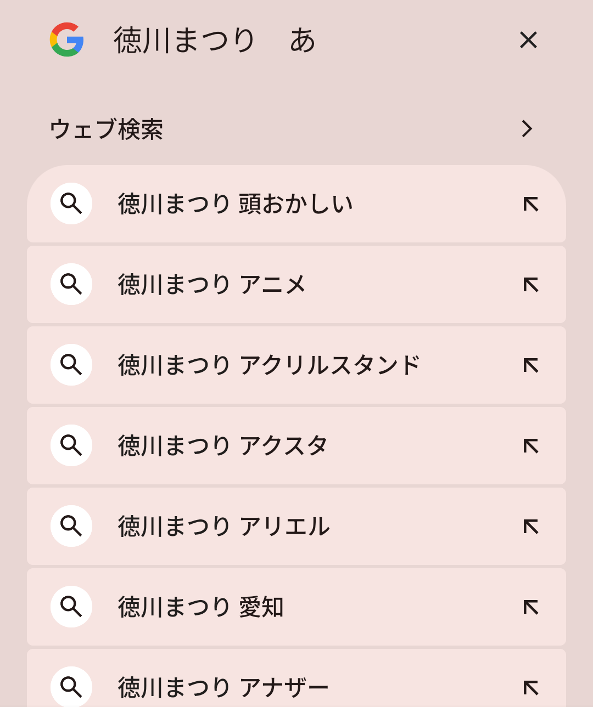This screenshot has height=707, width=593.
Task: Insert アニメ suggestion using arrow icon
Action: (x=530, y=285)
